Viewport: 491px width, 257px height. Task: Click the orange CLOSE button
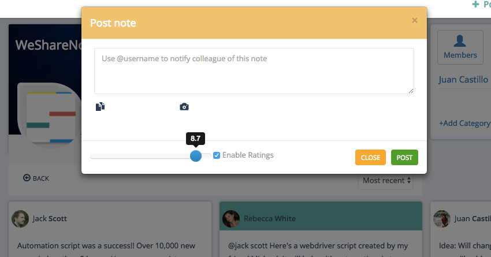[370, 158]
